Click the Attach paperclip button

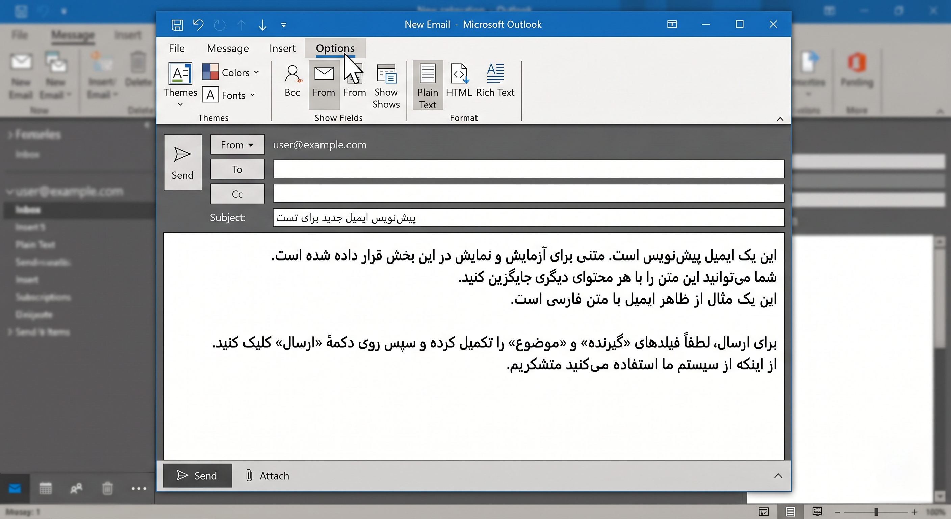[x=267, y=475]
